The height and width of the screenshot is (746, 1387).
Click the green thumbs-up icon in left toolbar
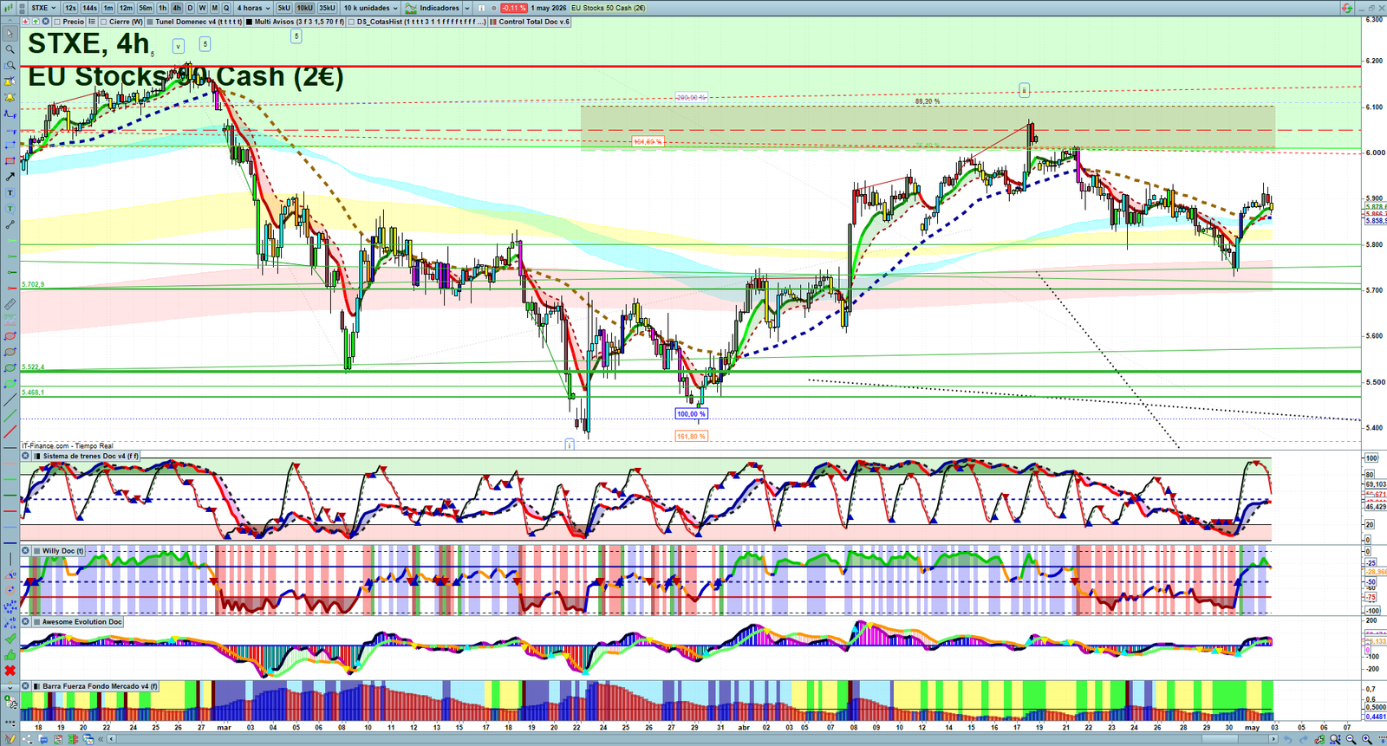10,655
